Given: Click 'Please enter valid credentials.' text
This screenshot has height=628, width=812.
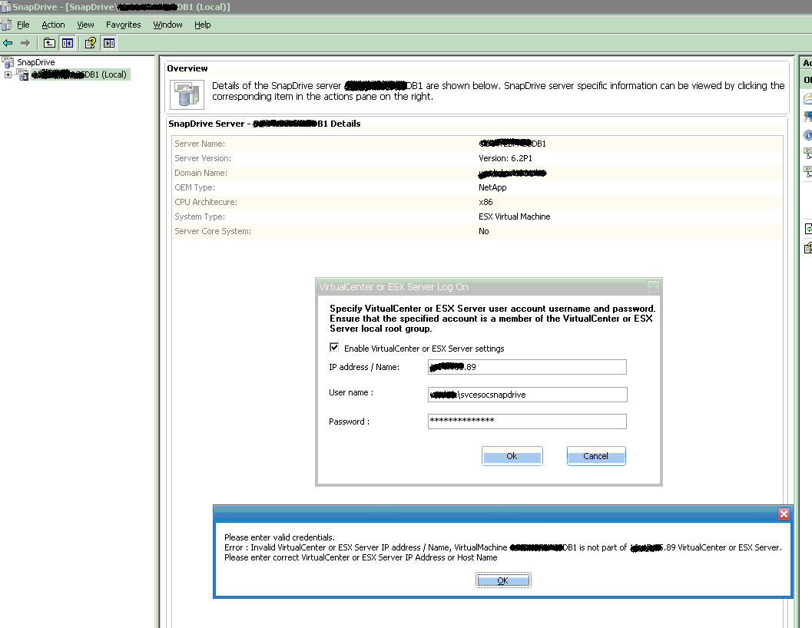Looking at the screenshot, I should (x=280, y=537).
